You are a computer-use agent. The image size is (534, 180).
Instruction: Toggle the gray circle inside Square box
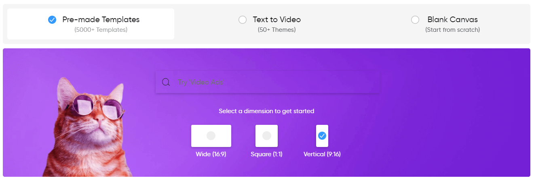266,136
